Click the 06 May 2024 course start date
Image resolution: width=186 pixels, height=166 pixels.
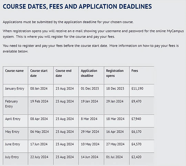40,132
